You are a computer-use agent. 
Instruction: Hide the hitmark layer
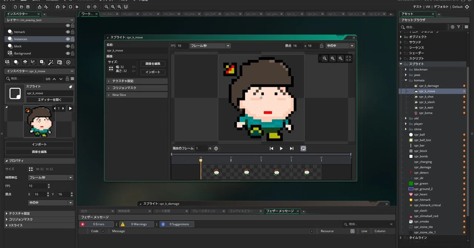[68, 32]
